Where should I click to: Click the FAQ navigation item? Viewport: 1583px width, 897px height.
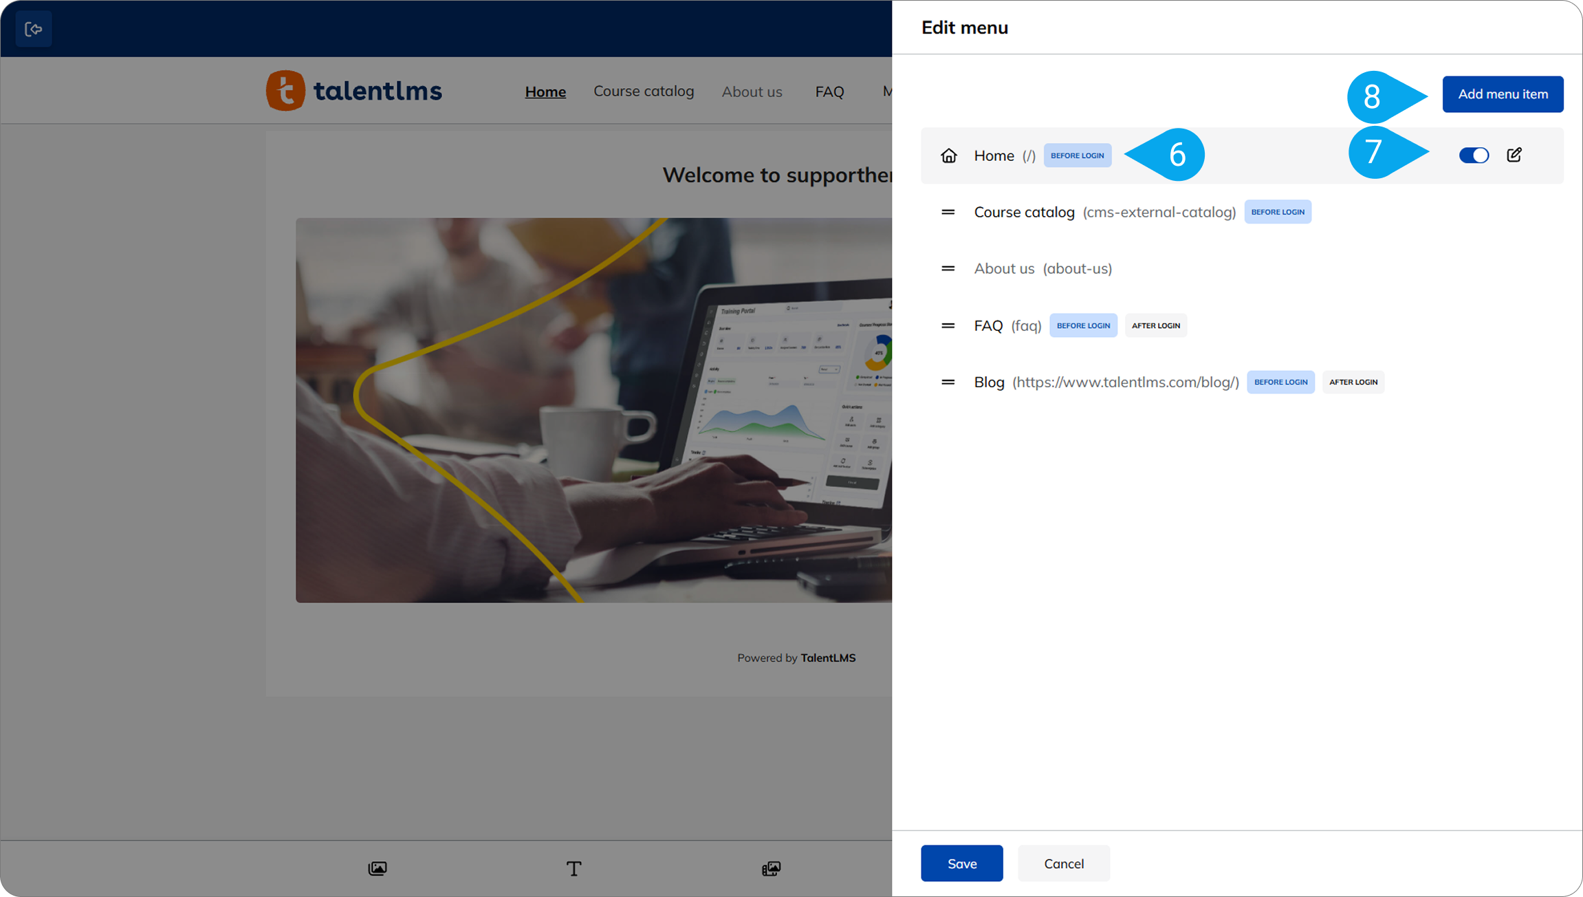829,91
